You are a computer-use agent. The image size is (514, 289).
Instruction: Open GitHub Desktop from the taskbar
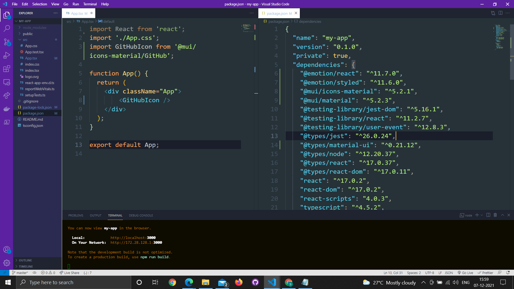tap(255, 282)
